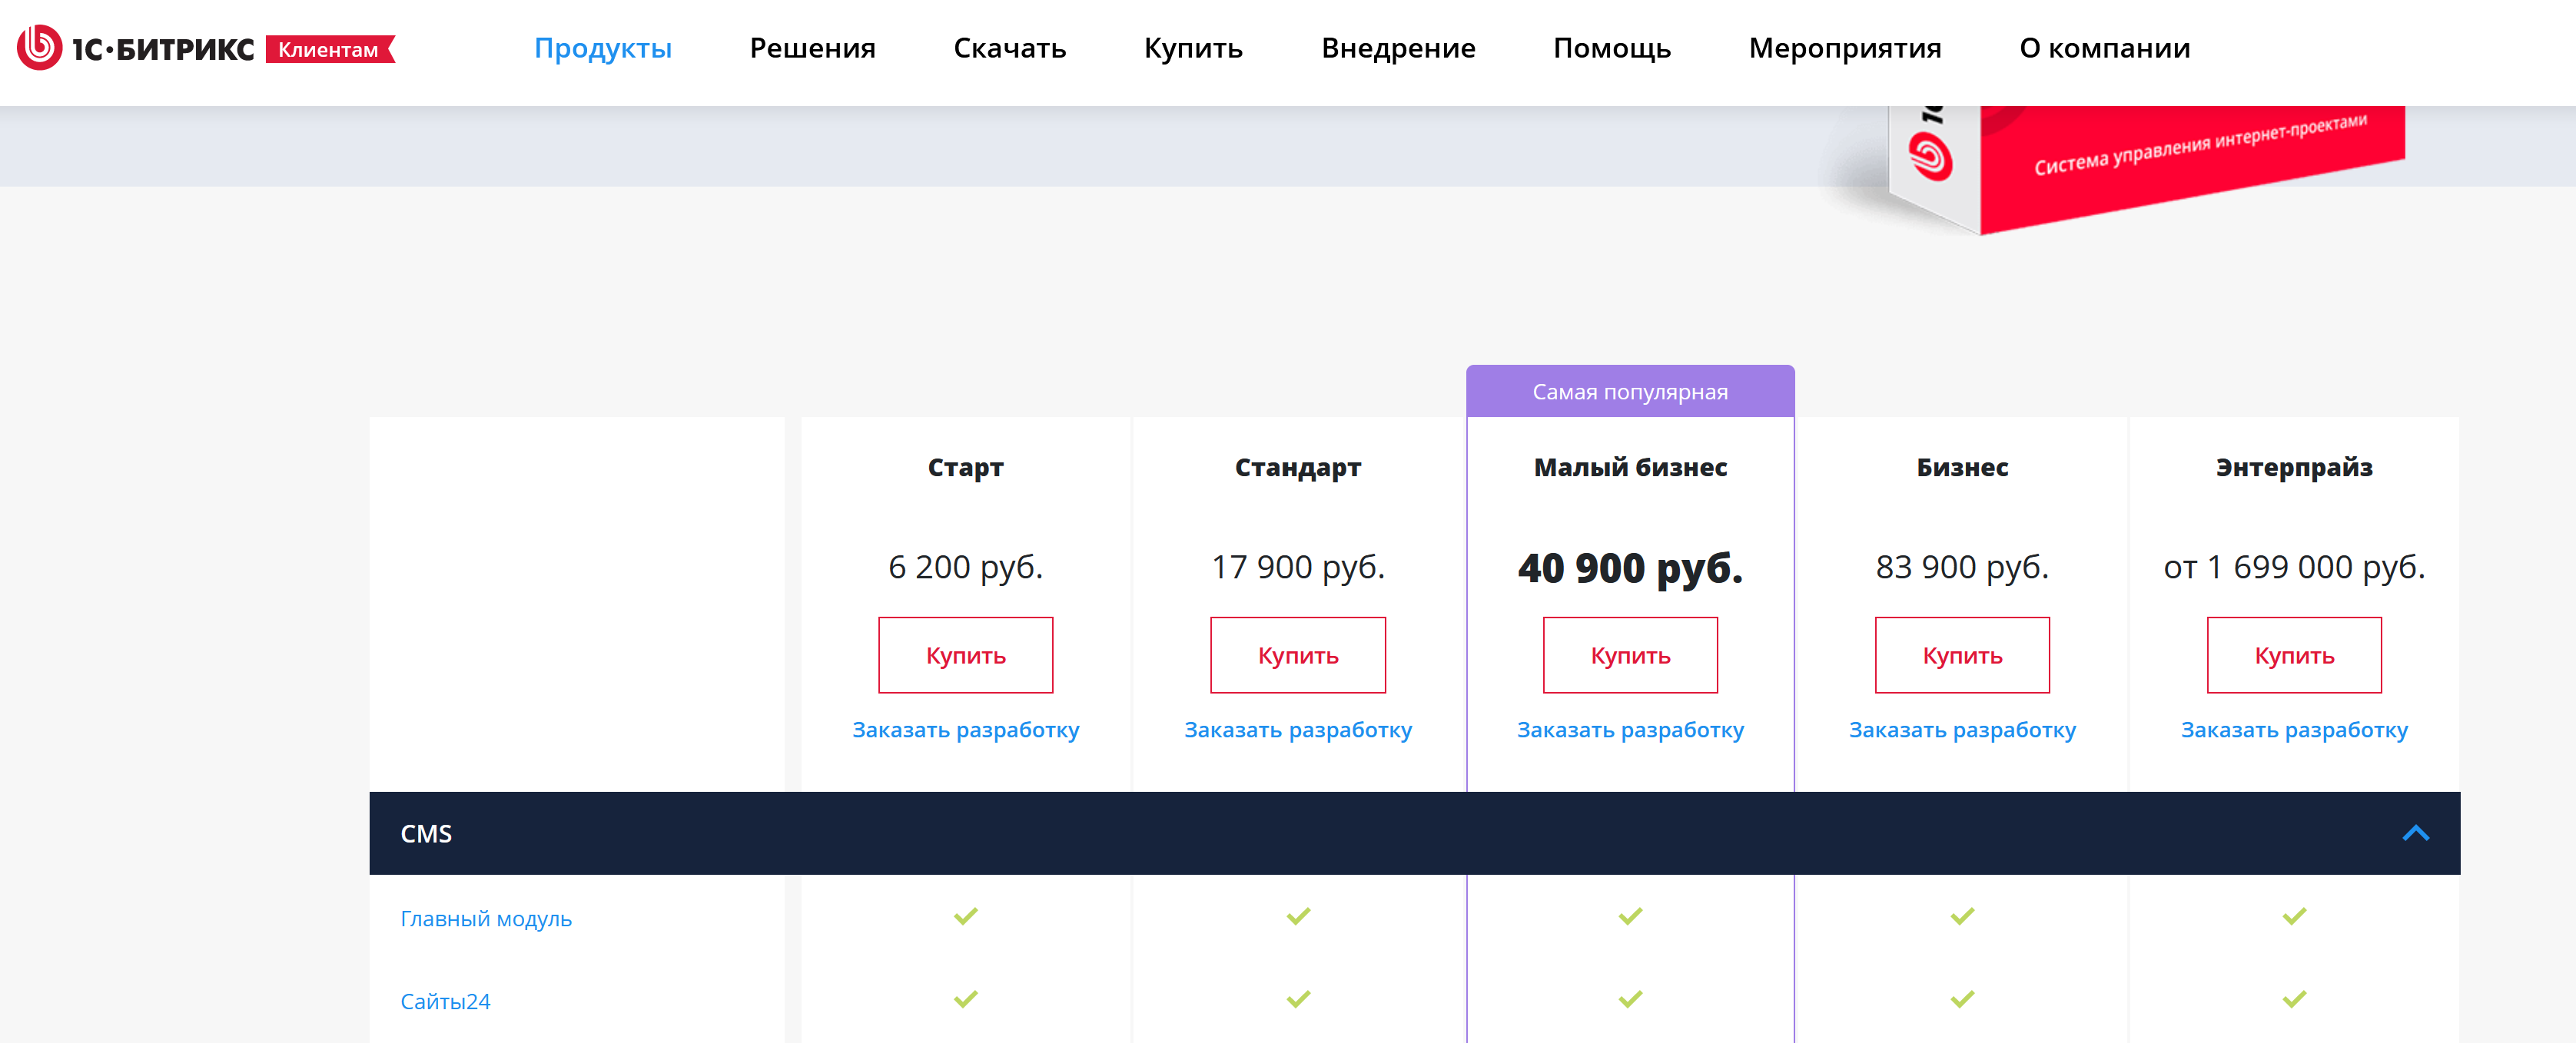Click Купить button under Старт edition

click(x=966, y=655)
